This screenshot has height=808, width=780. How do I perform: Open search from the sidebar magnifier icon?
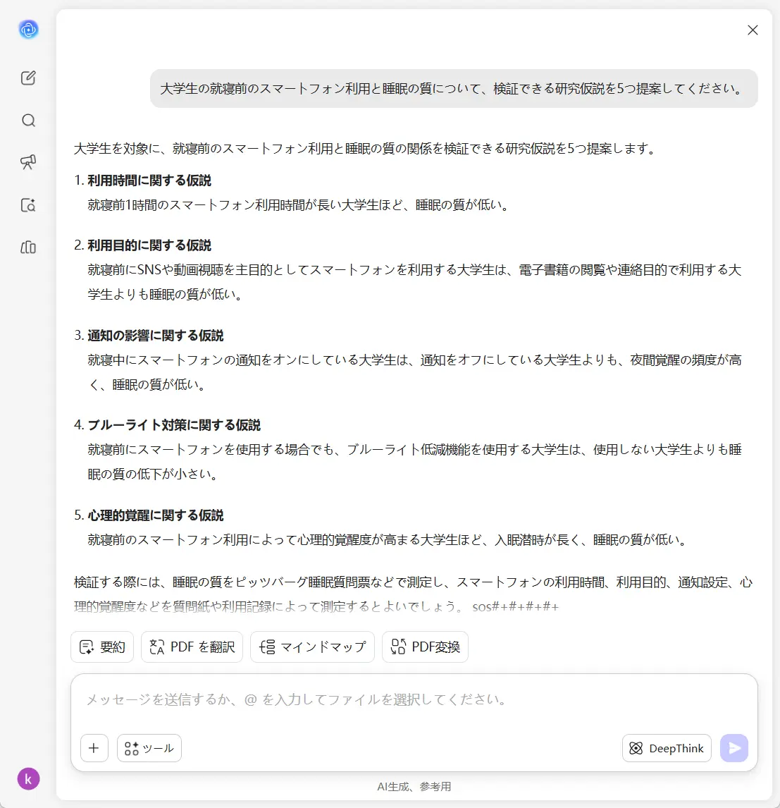tap(28, 120)
